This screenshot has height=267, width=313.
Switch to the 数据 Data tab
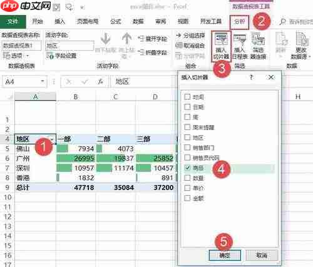[138, 21]
